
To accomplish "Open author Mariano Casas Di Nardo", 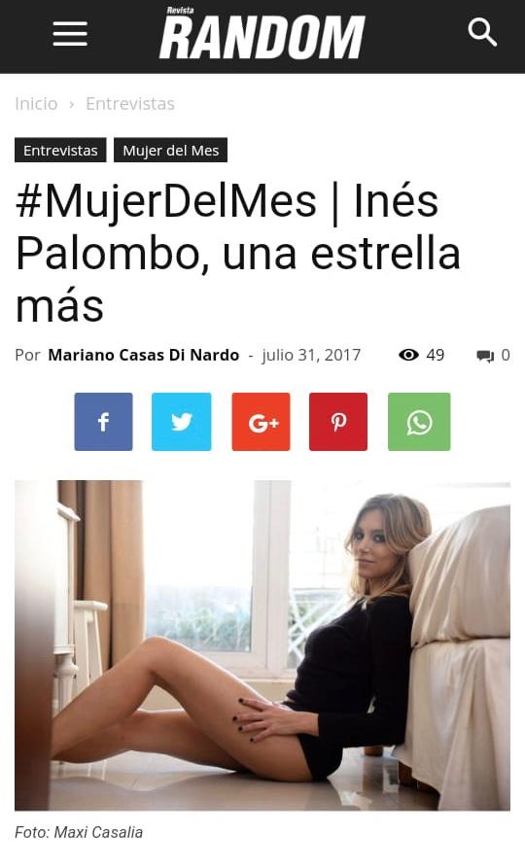I will pos(144,355).
